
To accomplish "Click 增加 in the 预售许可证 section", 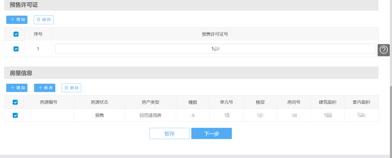I will click(17, 20).
